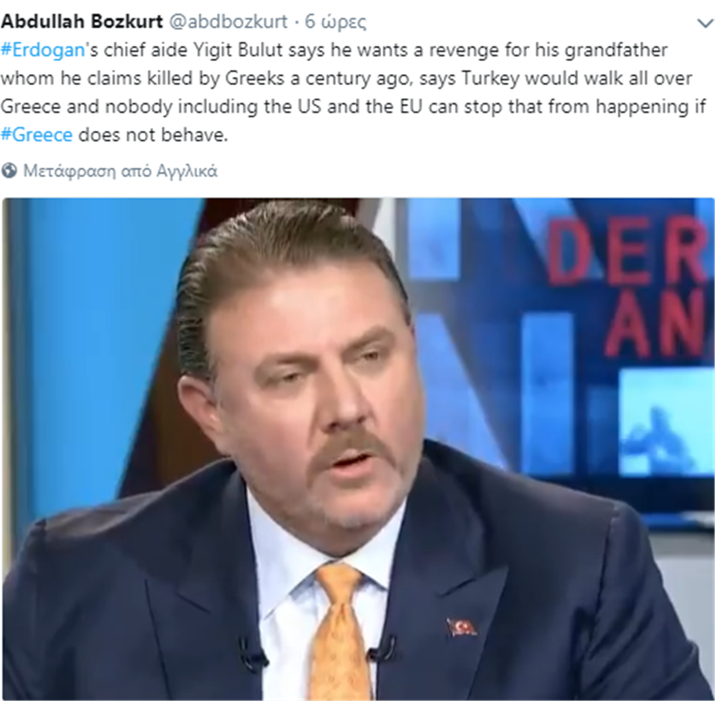Select the sentence 'does not behave.'

click(153, 135)
